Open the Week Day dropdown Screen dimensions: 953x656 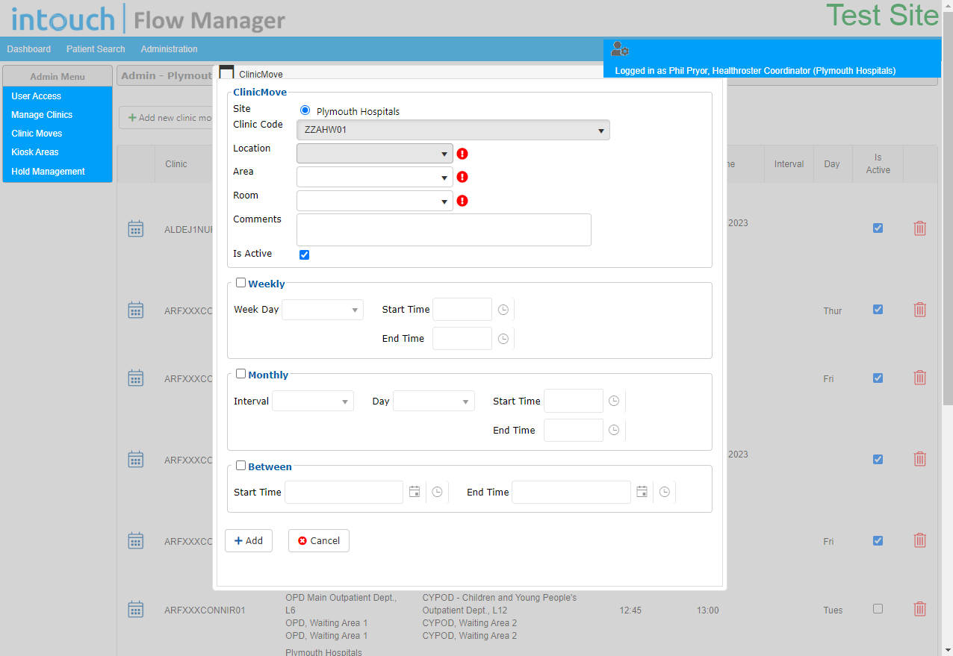[323, 310]
